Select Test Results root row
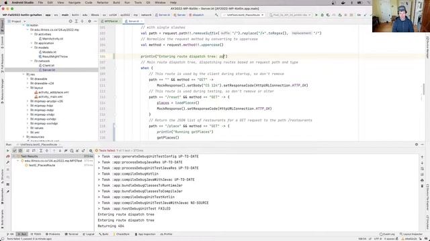The width and height of the screenshot is (430, 241). [52, 156]
